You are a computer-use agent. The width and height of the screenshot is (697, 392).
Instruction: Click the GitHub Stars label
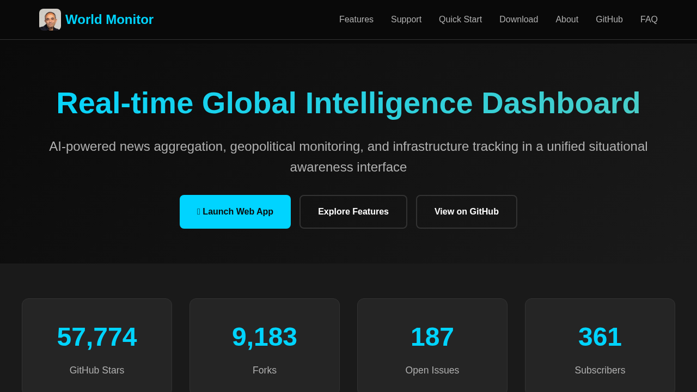[97, 370]
